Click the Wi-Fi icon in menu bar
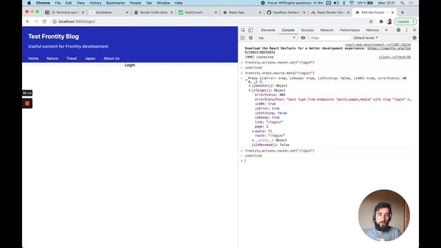The height and width of the screenshot is (248, 441). pyautogui.click(x=351, y=3)
